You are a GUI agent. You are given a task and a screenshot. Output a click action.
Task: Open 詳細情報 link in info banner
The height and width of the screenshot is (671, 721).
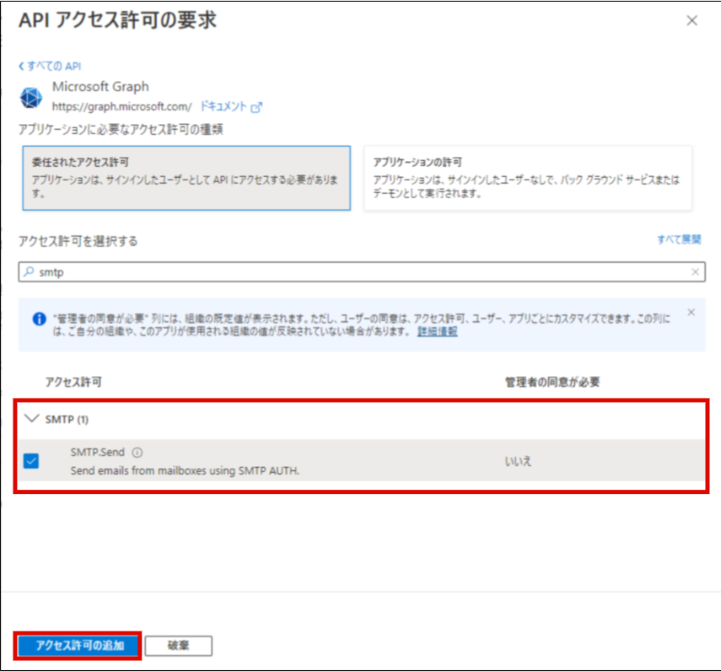coord(438,331)
